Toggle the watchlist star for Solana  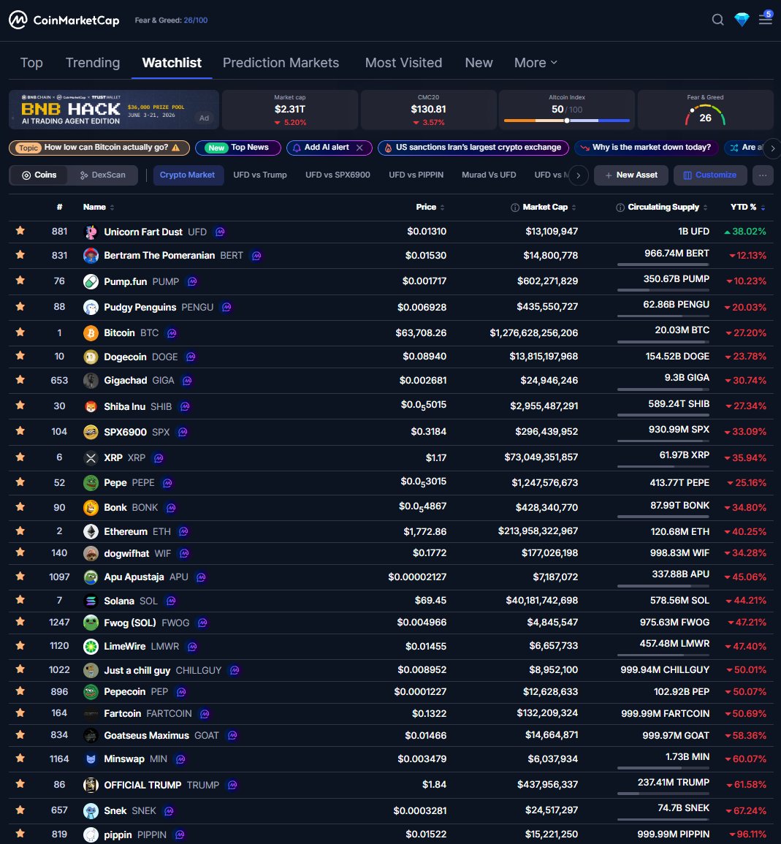coord(20,599)
